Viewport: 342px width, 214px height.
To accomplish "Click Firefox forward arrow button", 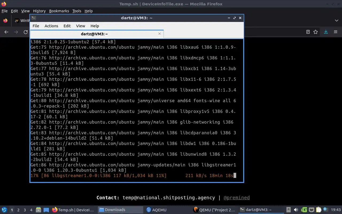I will click(x=16, y=32).
